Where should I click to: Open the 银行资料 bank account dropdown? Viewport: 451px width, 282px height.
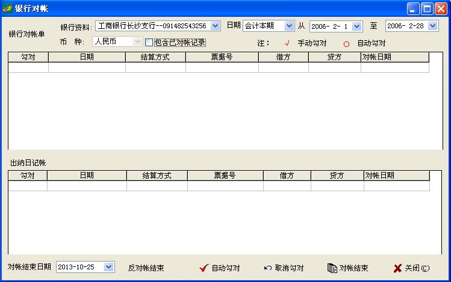[x=216, y=26]
